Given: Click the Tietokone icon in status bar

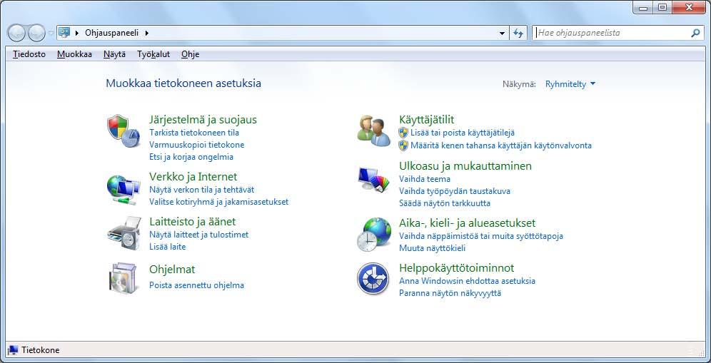Looking at the screenshot, I should (x=12, y=350).
